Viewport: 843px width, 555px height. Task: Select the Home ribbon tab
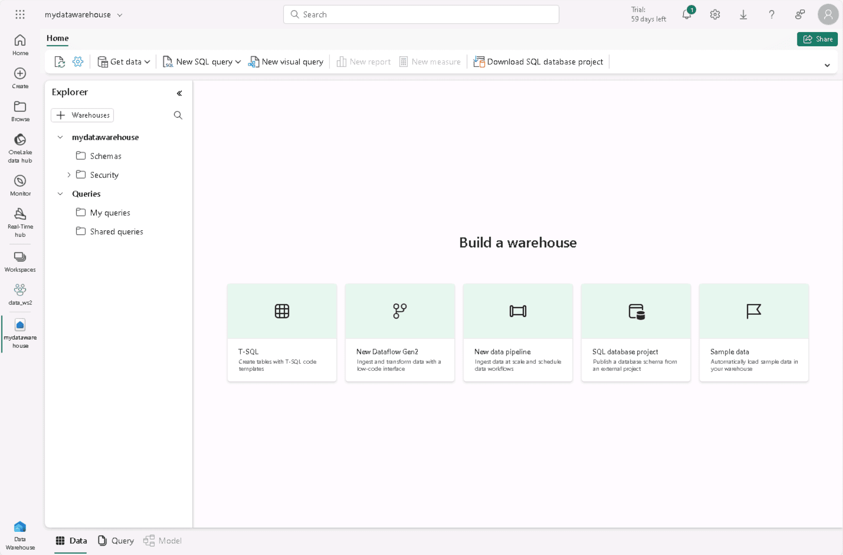click(58, 38)
